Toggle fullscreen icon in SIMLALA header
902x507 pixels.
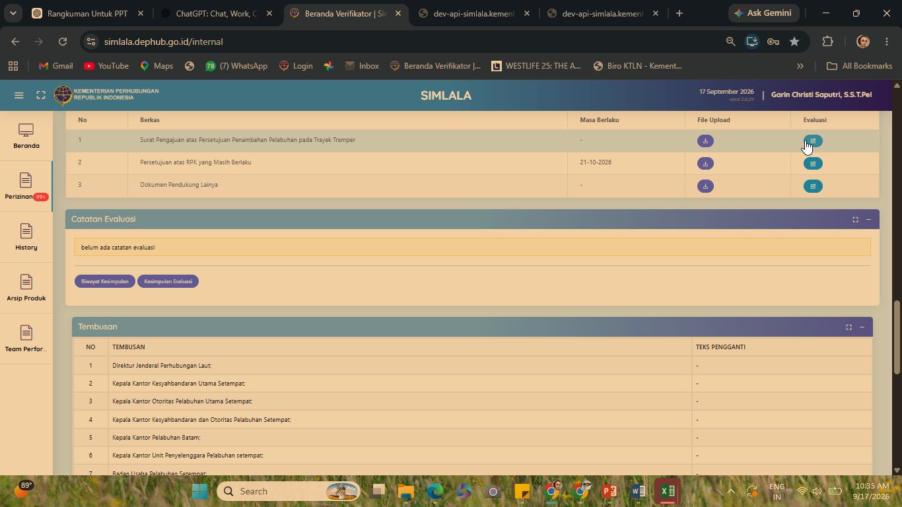[x=41, y=95]
